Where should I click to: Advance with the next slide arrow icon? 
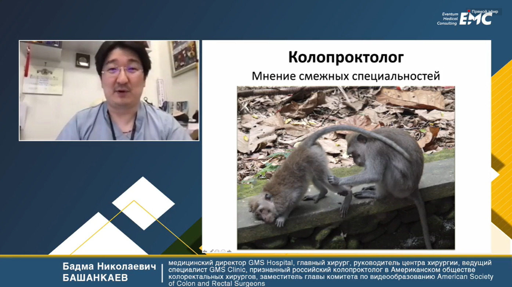pos(229,251)
